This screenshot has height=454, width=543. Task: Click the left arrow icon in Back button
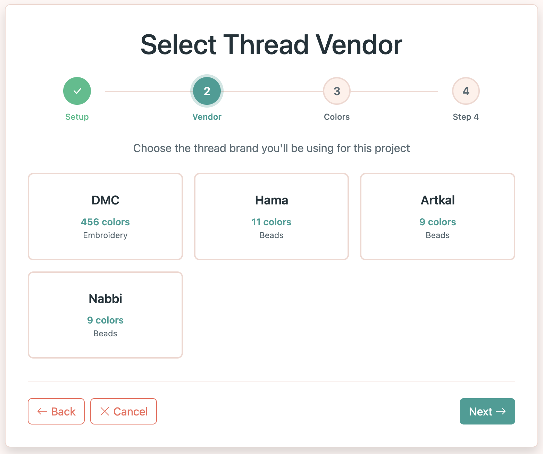coord(42,411)
